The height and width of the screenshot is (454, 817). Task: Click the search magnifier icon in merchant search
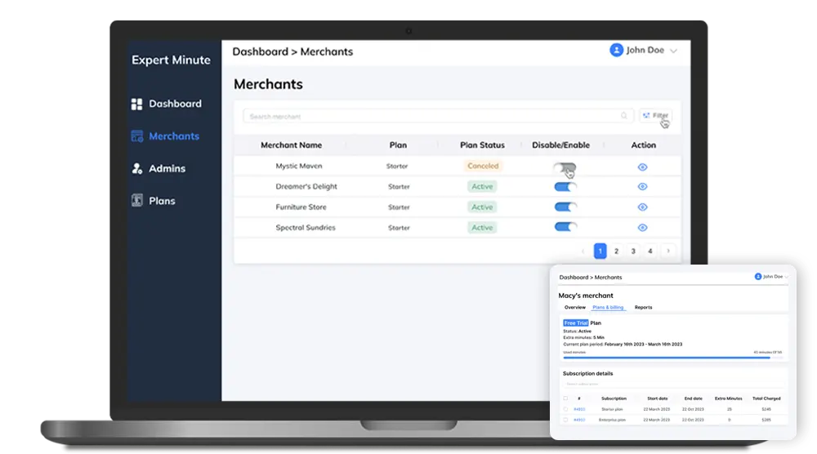[623, 116]
